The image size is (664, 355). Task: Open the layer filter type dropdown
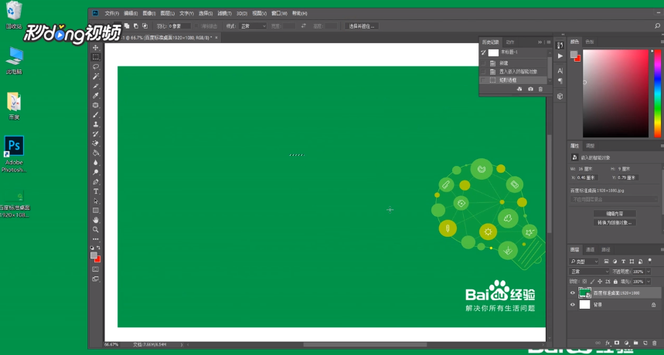[x=584, y=262]
